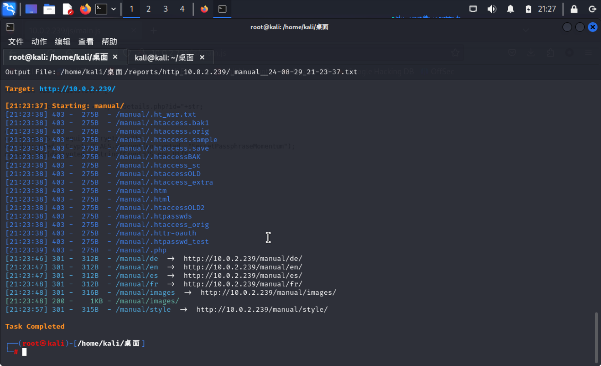Screen dimensions: 601x366
Task: Open terminal emulator launcher in panel
Action: click(x=101, y=9)
